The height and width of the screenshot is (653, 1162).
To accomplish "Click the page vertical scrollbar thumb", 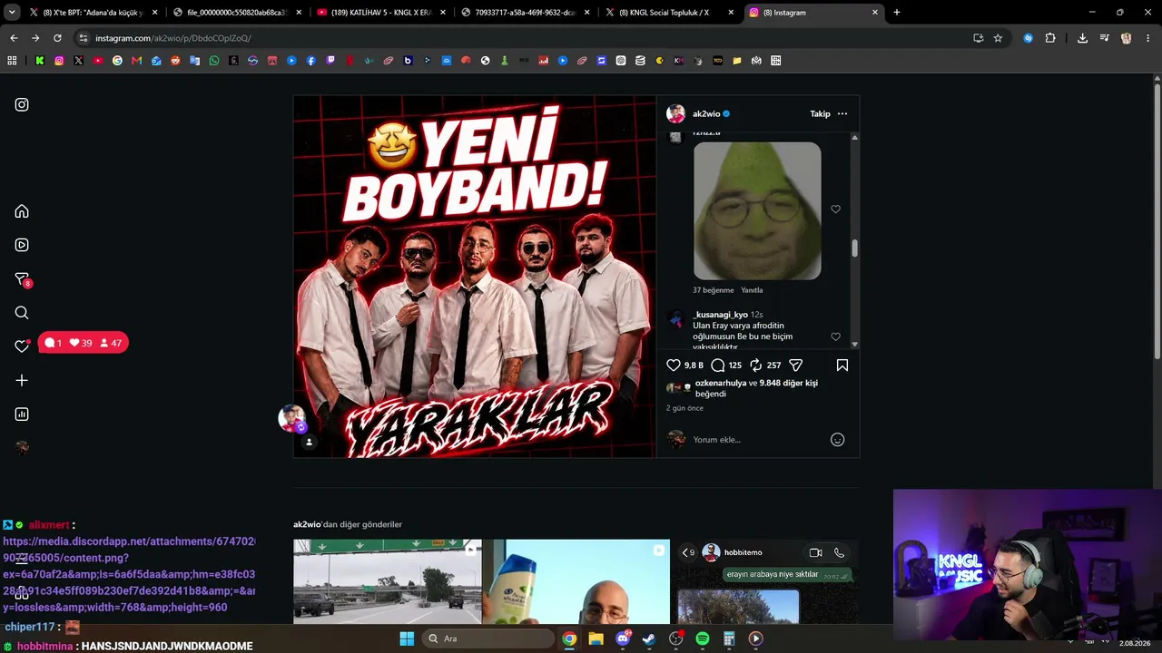I will pos(1157,221).
